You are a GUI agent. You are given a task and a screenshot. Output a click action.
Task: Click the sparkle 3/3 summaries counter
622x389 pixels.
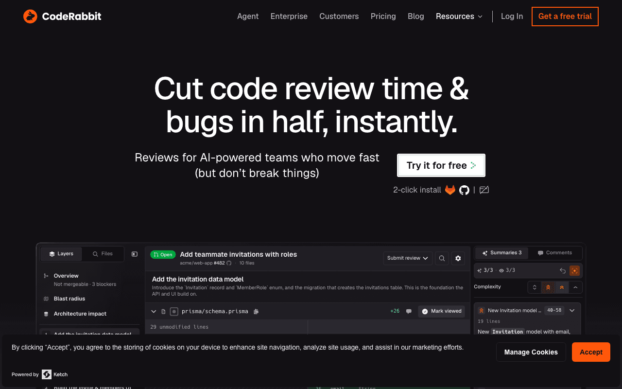[485, 270]
